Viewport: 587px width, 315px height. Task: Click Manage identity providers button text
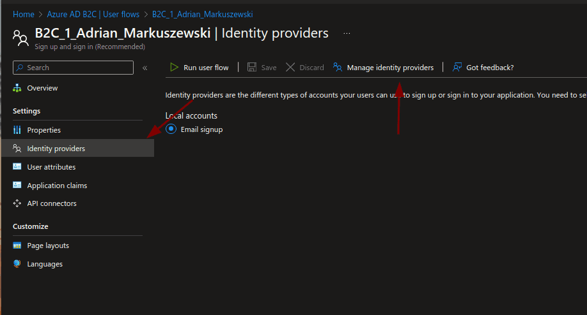pyautogui.click(x=390, y=68)
